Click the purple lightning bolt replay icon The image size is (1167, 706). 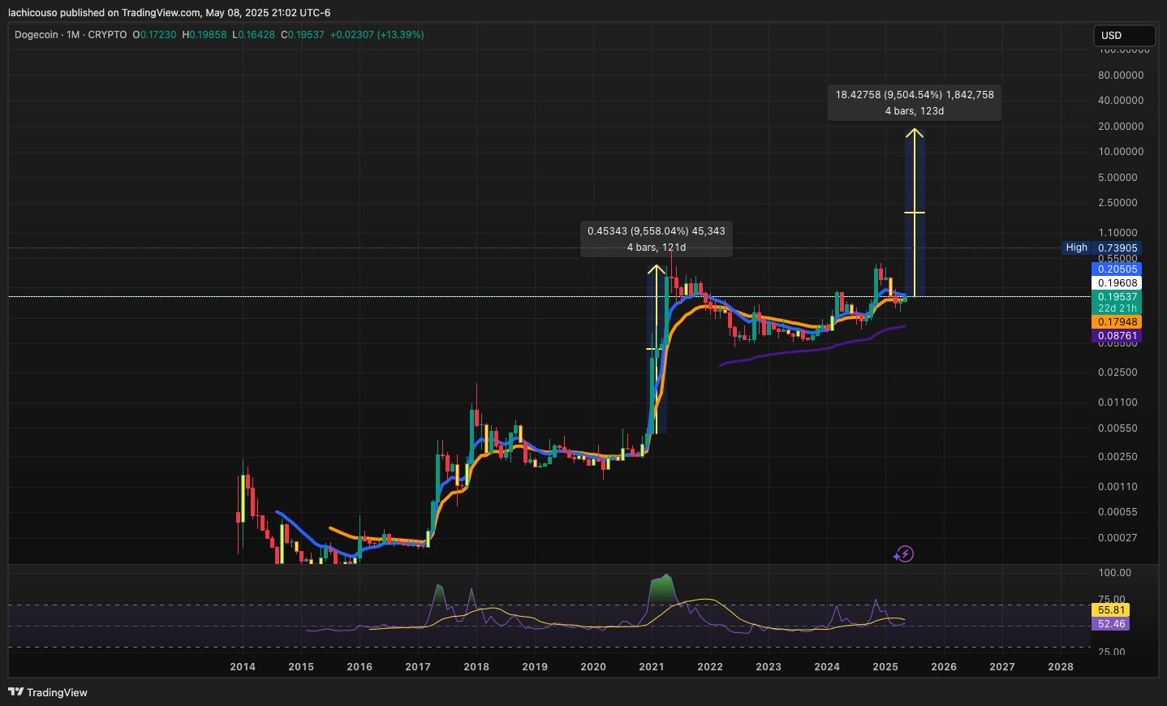click(x=903, y=554)
